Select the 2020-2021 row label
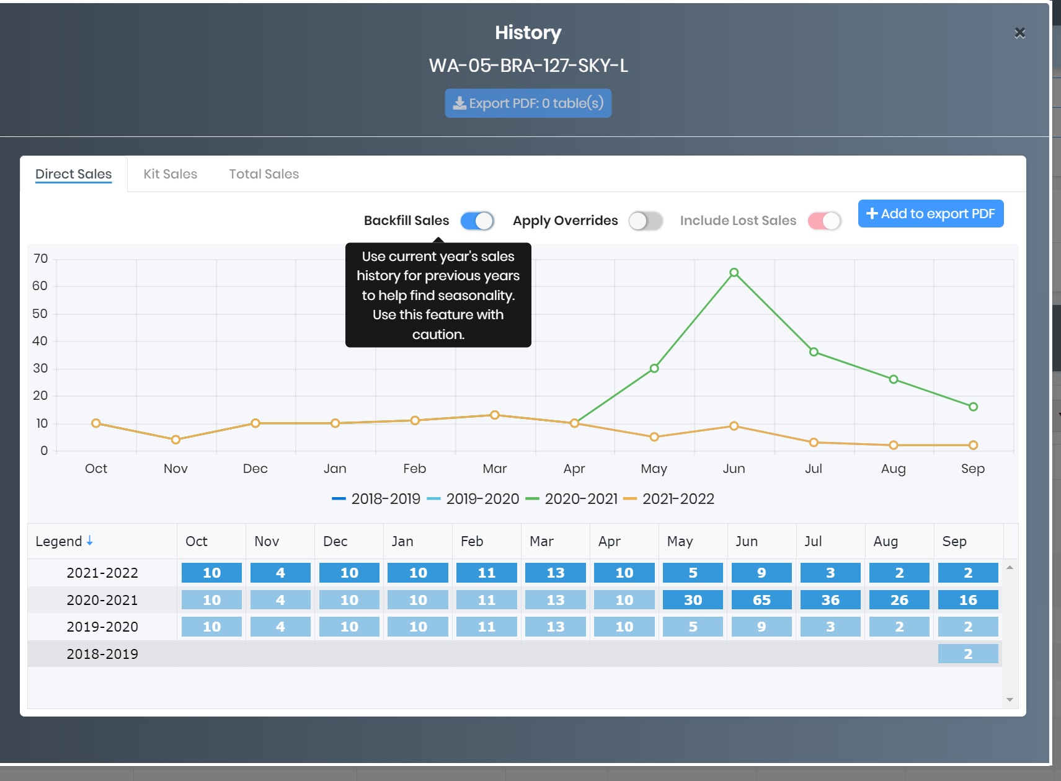 click(102, 600)
